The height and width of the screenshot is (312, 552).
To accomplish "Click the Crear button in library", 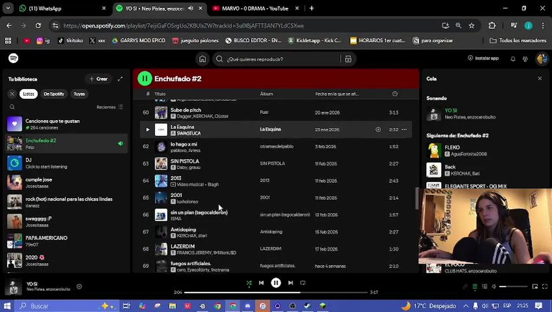I will point(98,79).
